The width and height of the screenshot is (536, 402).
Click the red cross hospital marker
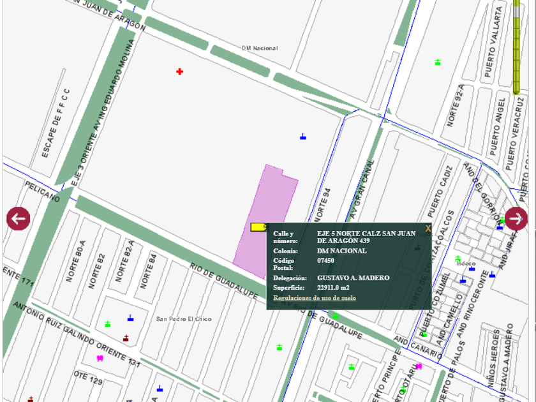pyautogui.click(x=179, y=71)
